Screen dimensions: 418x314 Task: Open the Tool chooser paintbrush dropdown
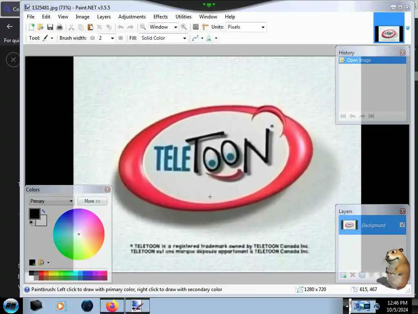pyautogui.click(x=48, y=38)
